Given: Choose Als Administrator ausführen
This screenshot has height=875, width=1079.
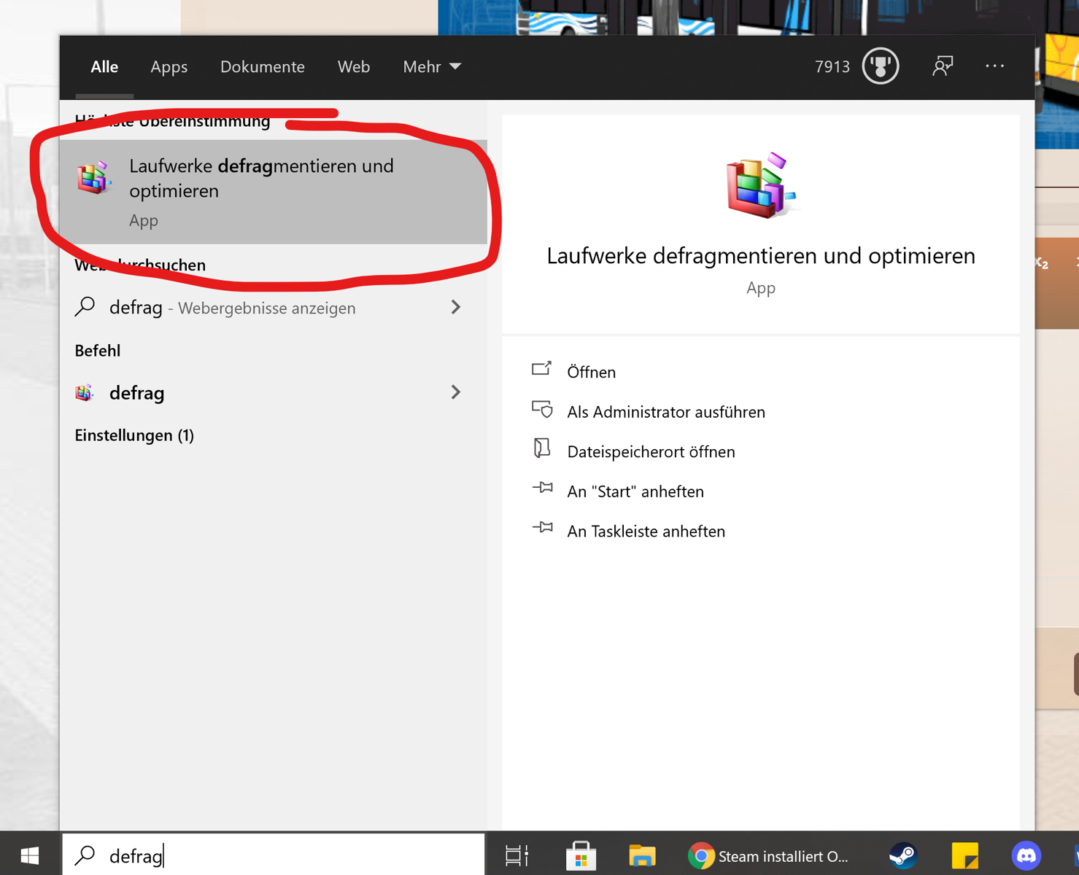Looking at the screenshot, I should click(665, 412).
